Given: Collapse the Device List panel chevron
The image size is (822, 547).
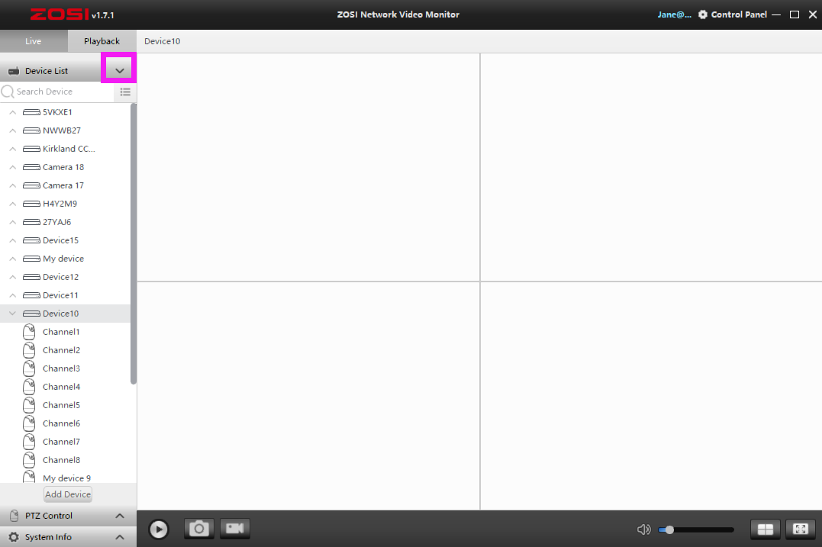Looking at the screenshot, I should 119,70.
